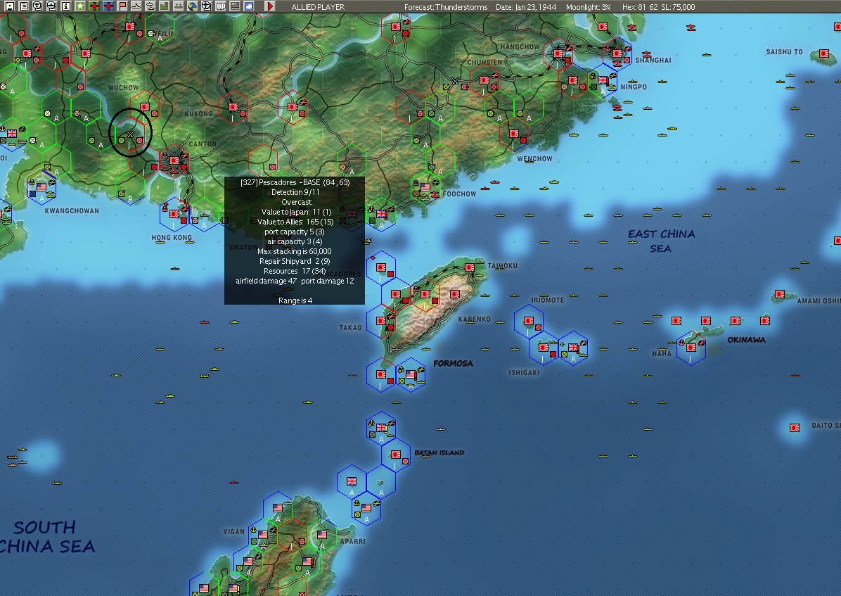Select the British flag hex near Ishigaki
The image size is (841, 596).
tap(573, 348)
